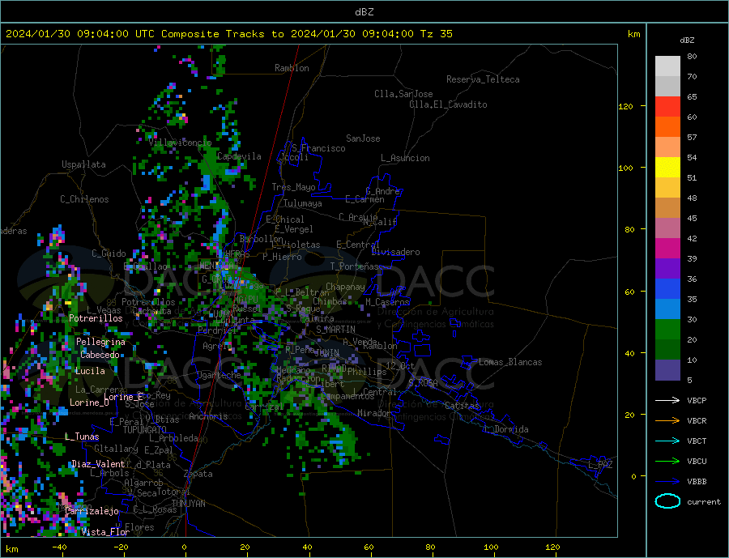Click the C_Chilenos place label
The width and height of the screenshot is (729, 558).
(x=84, y=199)
